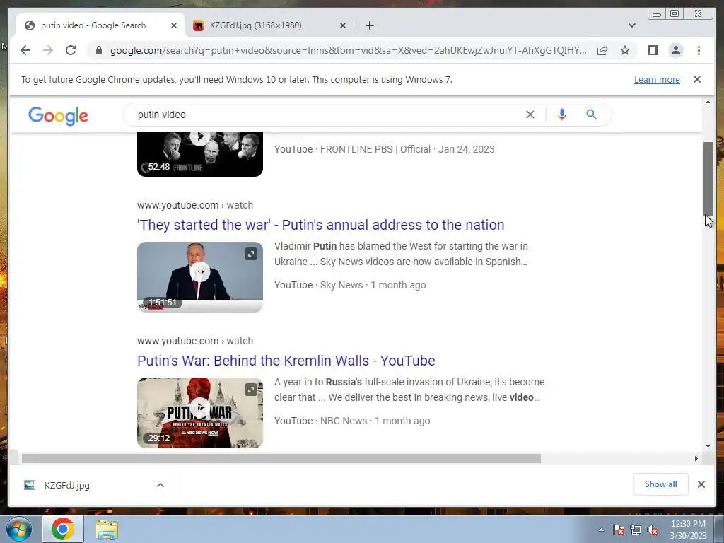Go to the Google logo home page

[x=58, y=115]
